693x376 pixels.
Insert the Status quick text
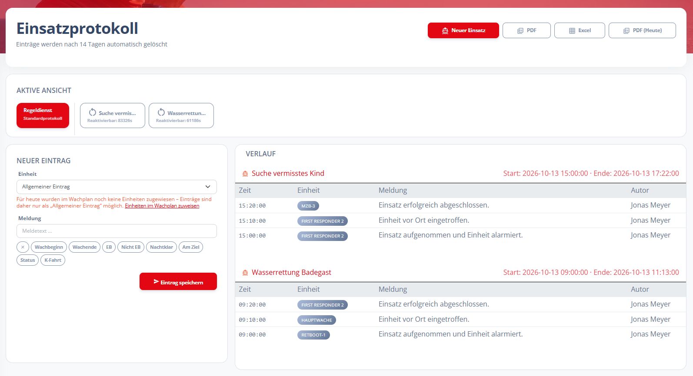point(27,260)
